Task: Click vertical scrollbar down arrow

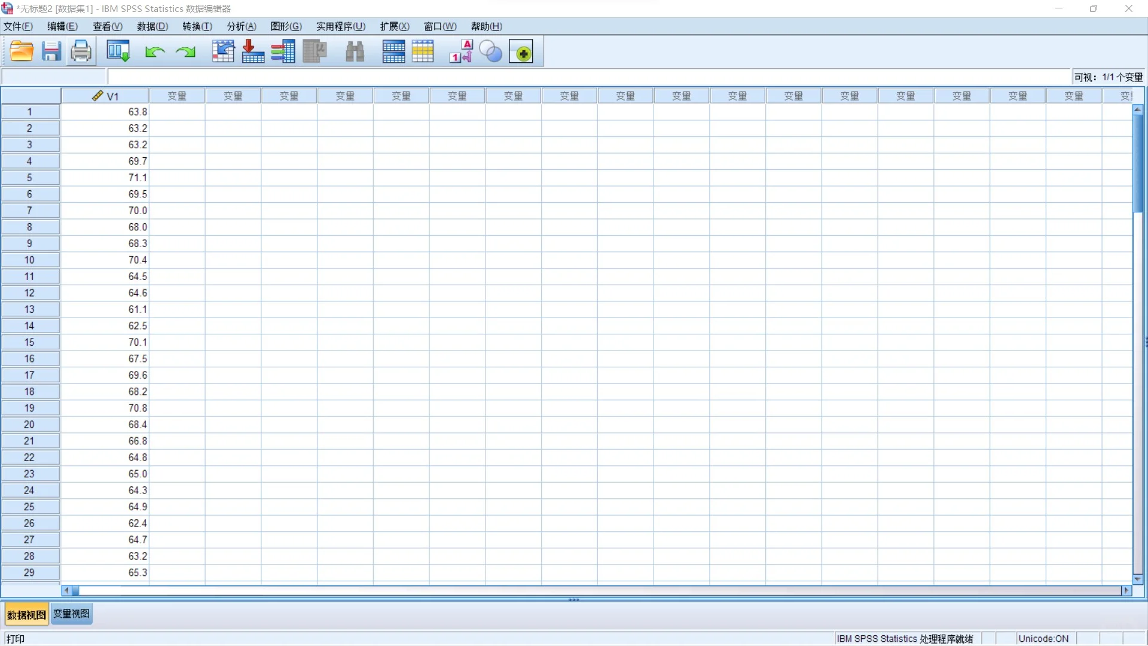Action: tap(1138, 579)
